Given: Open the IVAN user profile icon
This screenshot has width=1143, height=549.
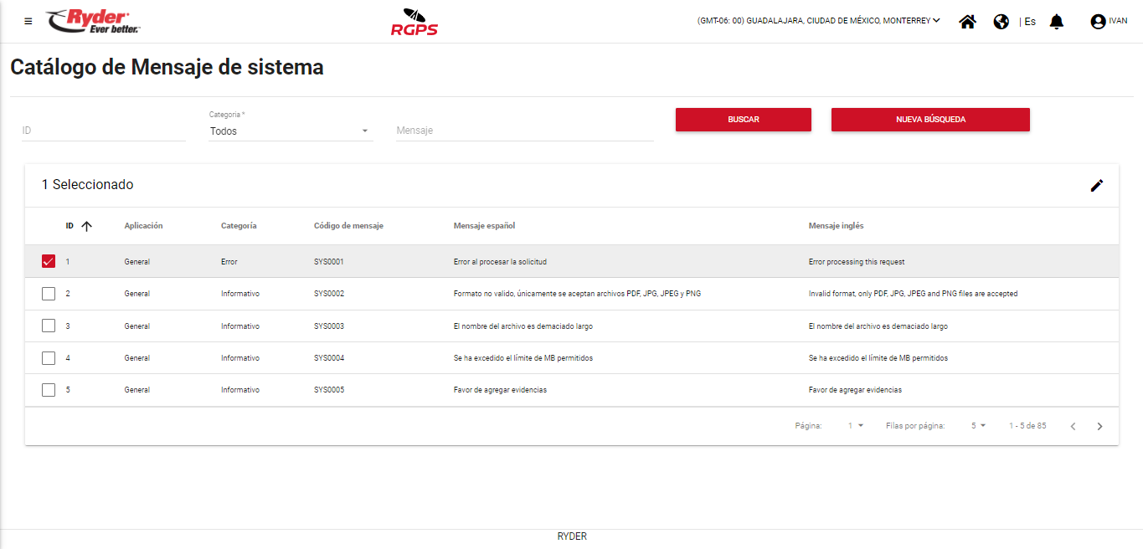Looking at the screenshot, I should [1098, 22].
